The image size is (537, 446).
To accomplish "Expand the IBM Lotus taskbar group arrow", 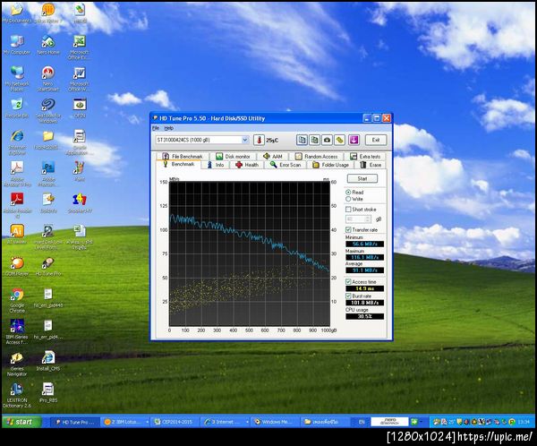I will coord(148,422).
